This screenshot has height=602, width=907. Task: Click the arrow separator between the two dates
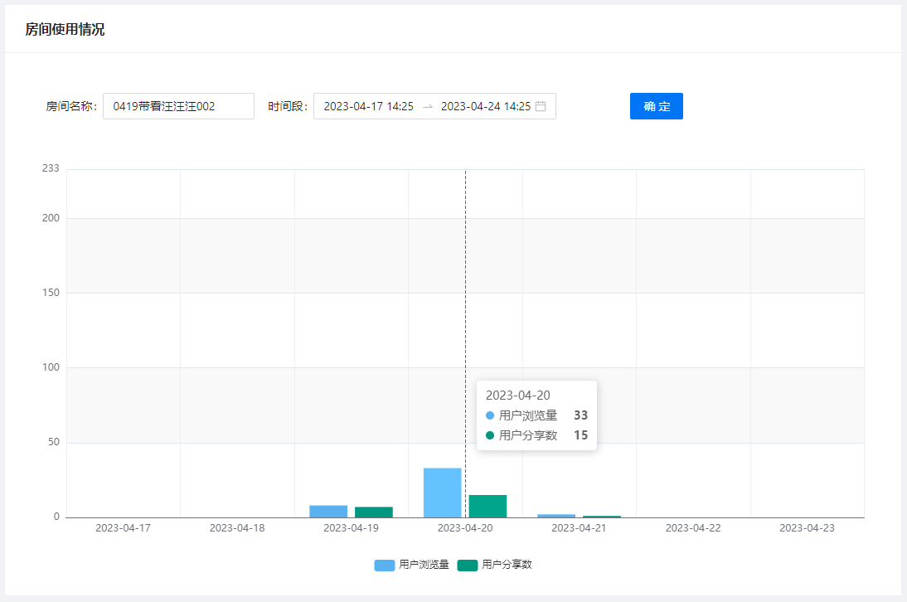[x=427, y=106]
